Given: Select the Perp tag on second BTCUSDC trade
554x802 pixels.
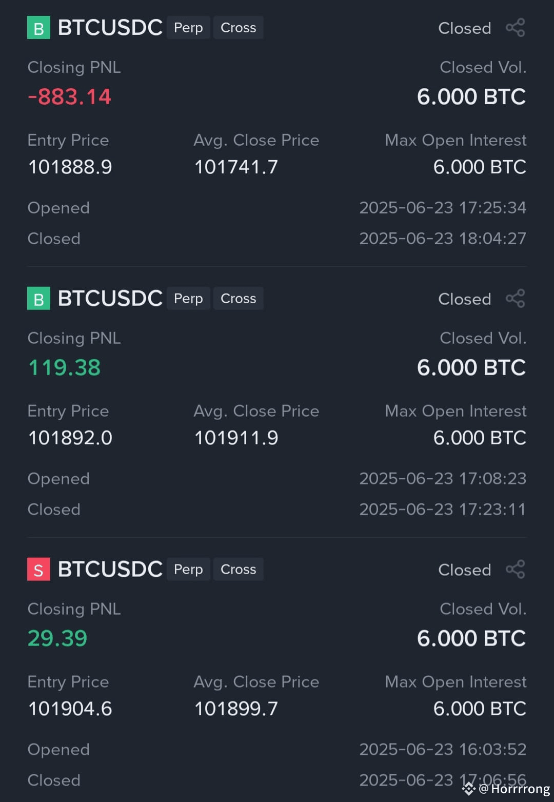Looking at the screenshot, I should pos(188,299).
